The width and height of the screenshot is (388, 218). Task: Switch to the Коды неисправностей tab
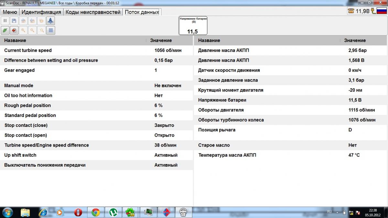93,12
